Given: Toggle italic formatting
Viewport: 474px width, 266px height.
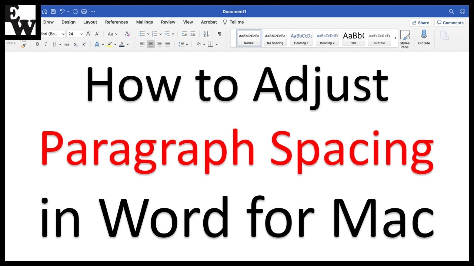Looking at the screenshot, I should tap(46, 44).
